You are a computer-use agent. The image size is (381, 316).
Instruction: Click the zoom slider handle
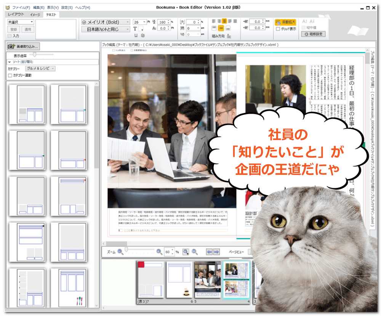(126, 250)
